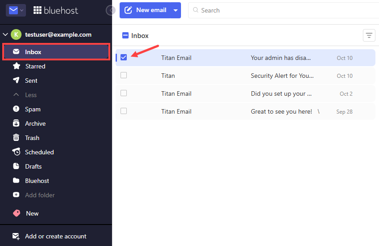The width and height of the screenshot is (379, 246).
Task: Click the add account envelope icon
Action: (x=16, y=236)
